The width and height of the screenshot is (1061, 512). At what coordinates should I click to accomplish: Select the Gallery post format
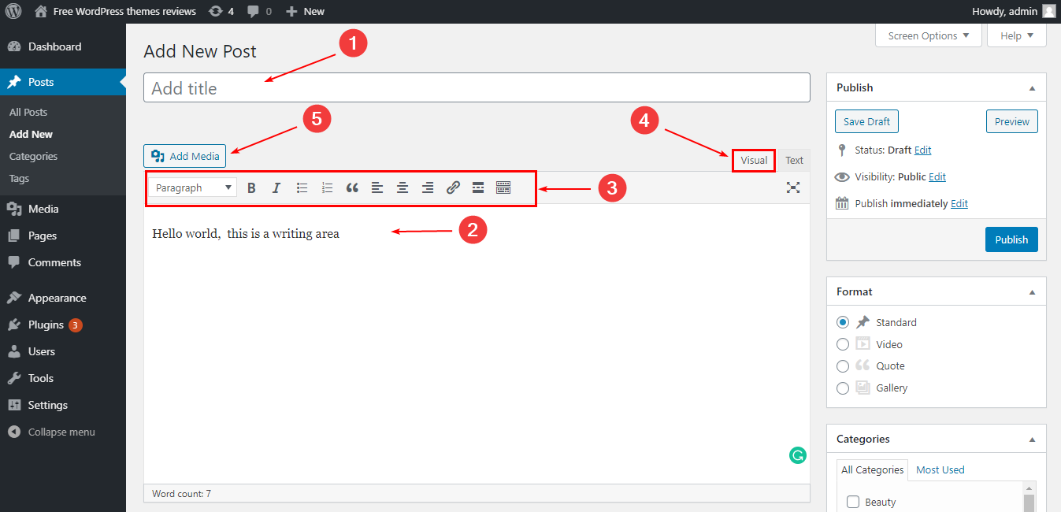coord(843,388)
